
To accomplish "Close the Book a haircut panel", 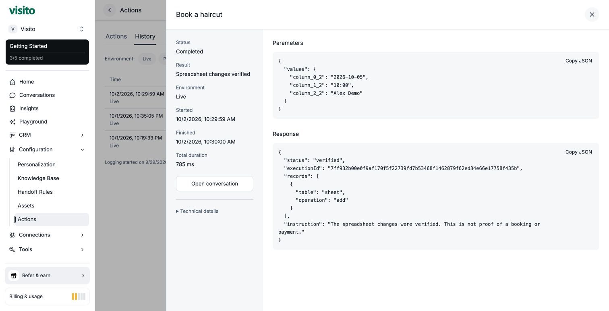I will pos(592,15).
